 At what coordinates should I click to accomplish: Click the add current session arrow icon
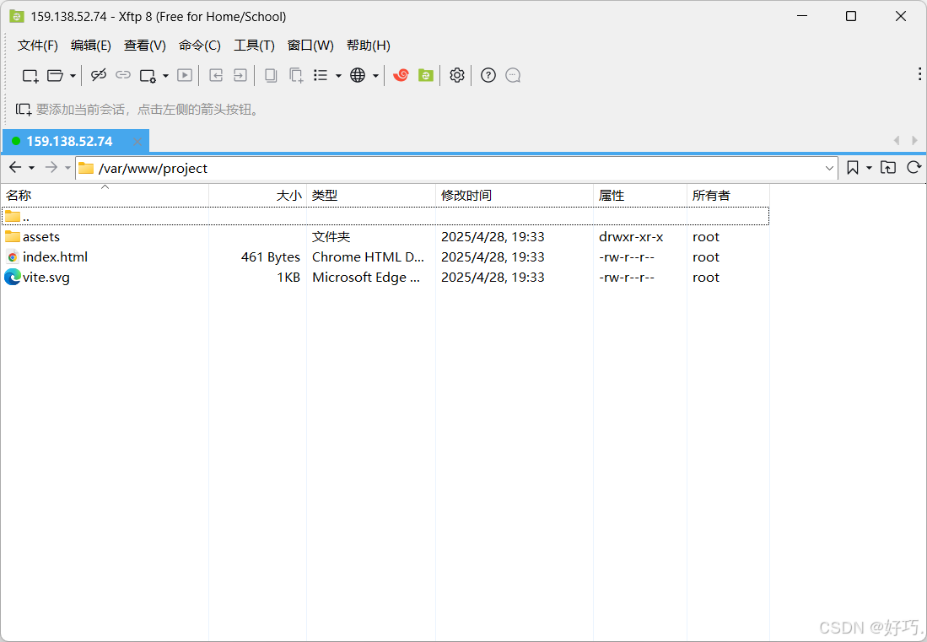[x=24, y=110]
